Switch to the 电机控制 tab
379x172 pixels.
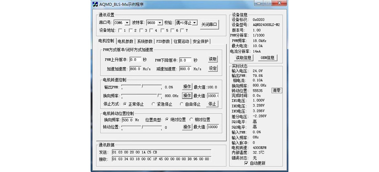(106, 41)
